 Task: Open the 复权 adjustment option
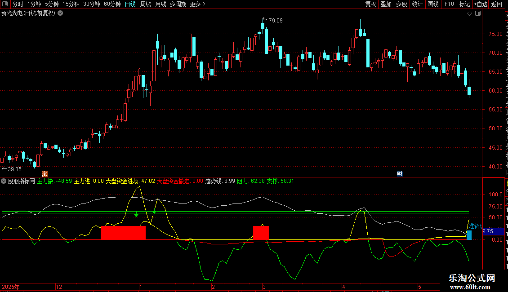tap(370, 4)
